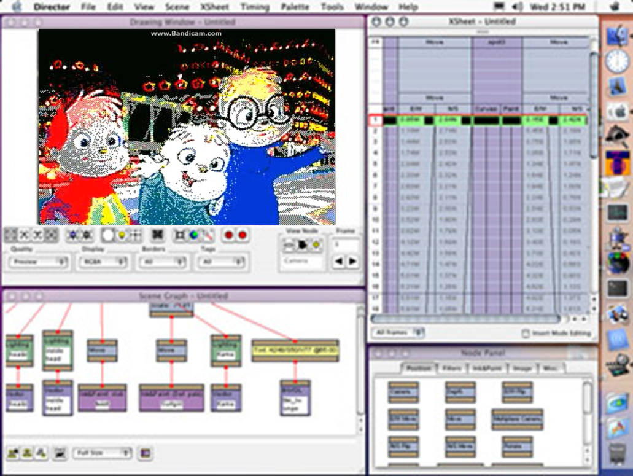Click the first yellow-figure icon in the Scene Graph toolbar
The image size is (633, 476).
click(14, 453)
